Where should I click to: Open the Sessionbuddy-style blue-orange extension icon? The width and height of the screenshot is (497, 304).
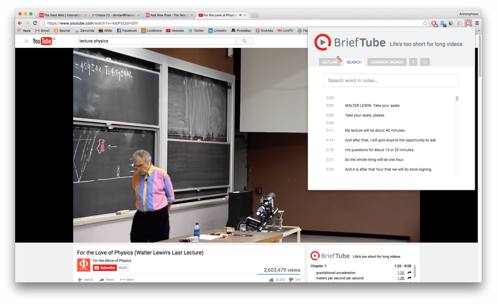[x=451, y=23]
